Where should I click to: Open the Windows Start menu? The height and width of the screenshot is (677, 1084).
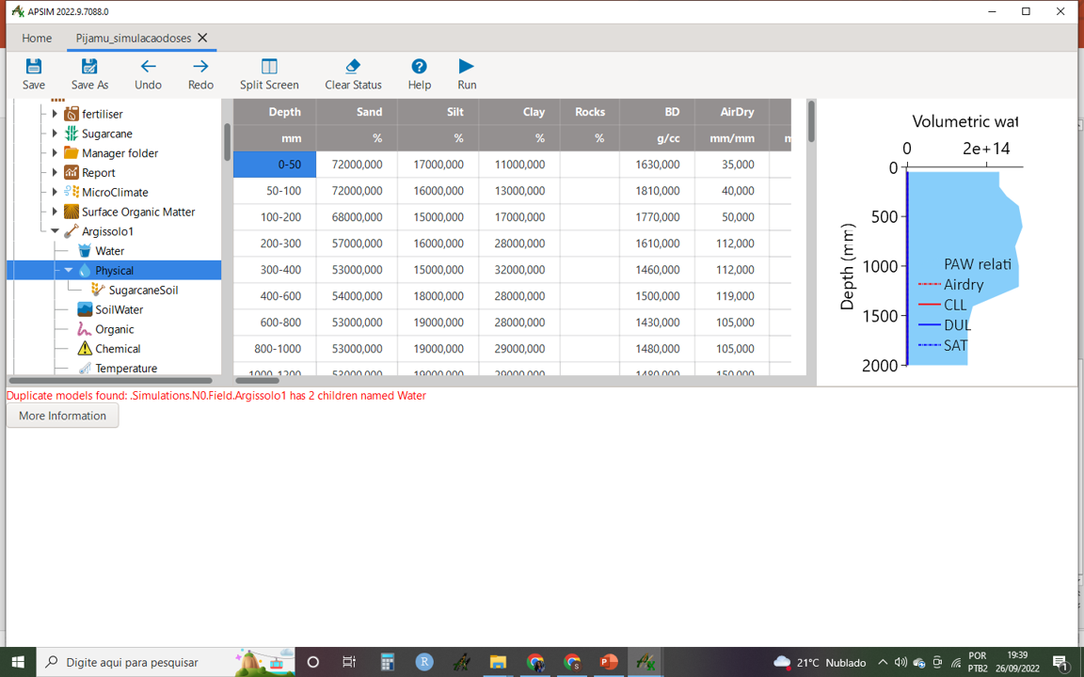17,662
